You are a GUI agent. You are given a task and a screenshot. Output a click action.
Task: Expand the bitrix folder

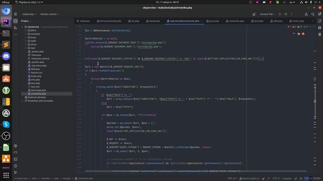(26, 30)
